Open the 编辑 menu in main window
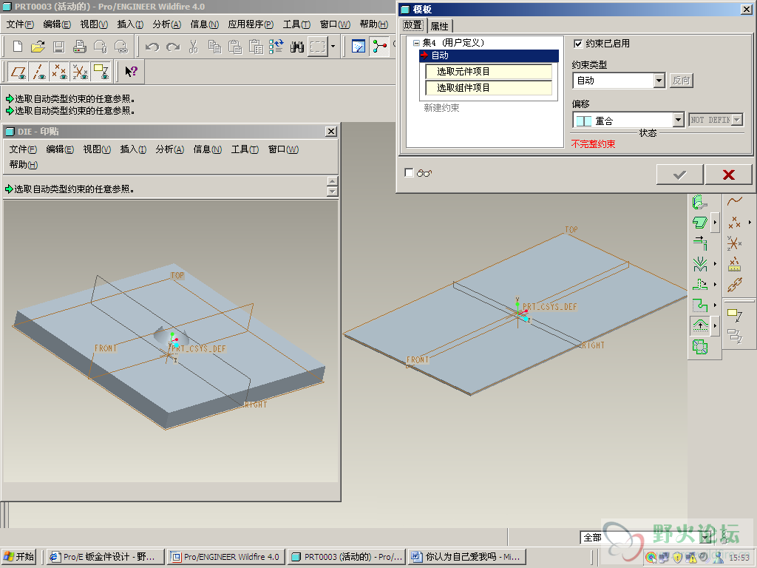757x568 pixels. point(57,24)
